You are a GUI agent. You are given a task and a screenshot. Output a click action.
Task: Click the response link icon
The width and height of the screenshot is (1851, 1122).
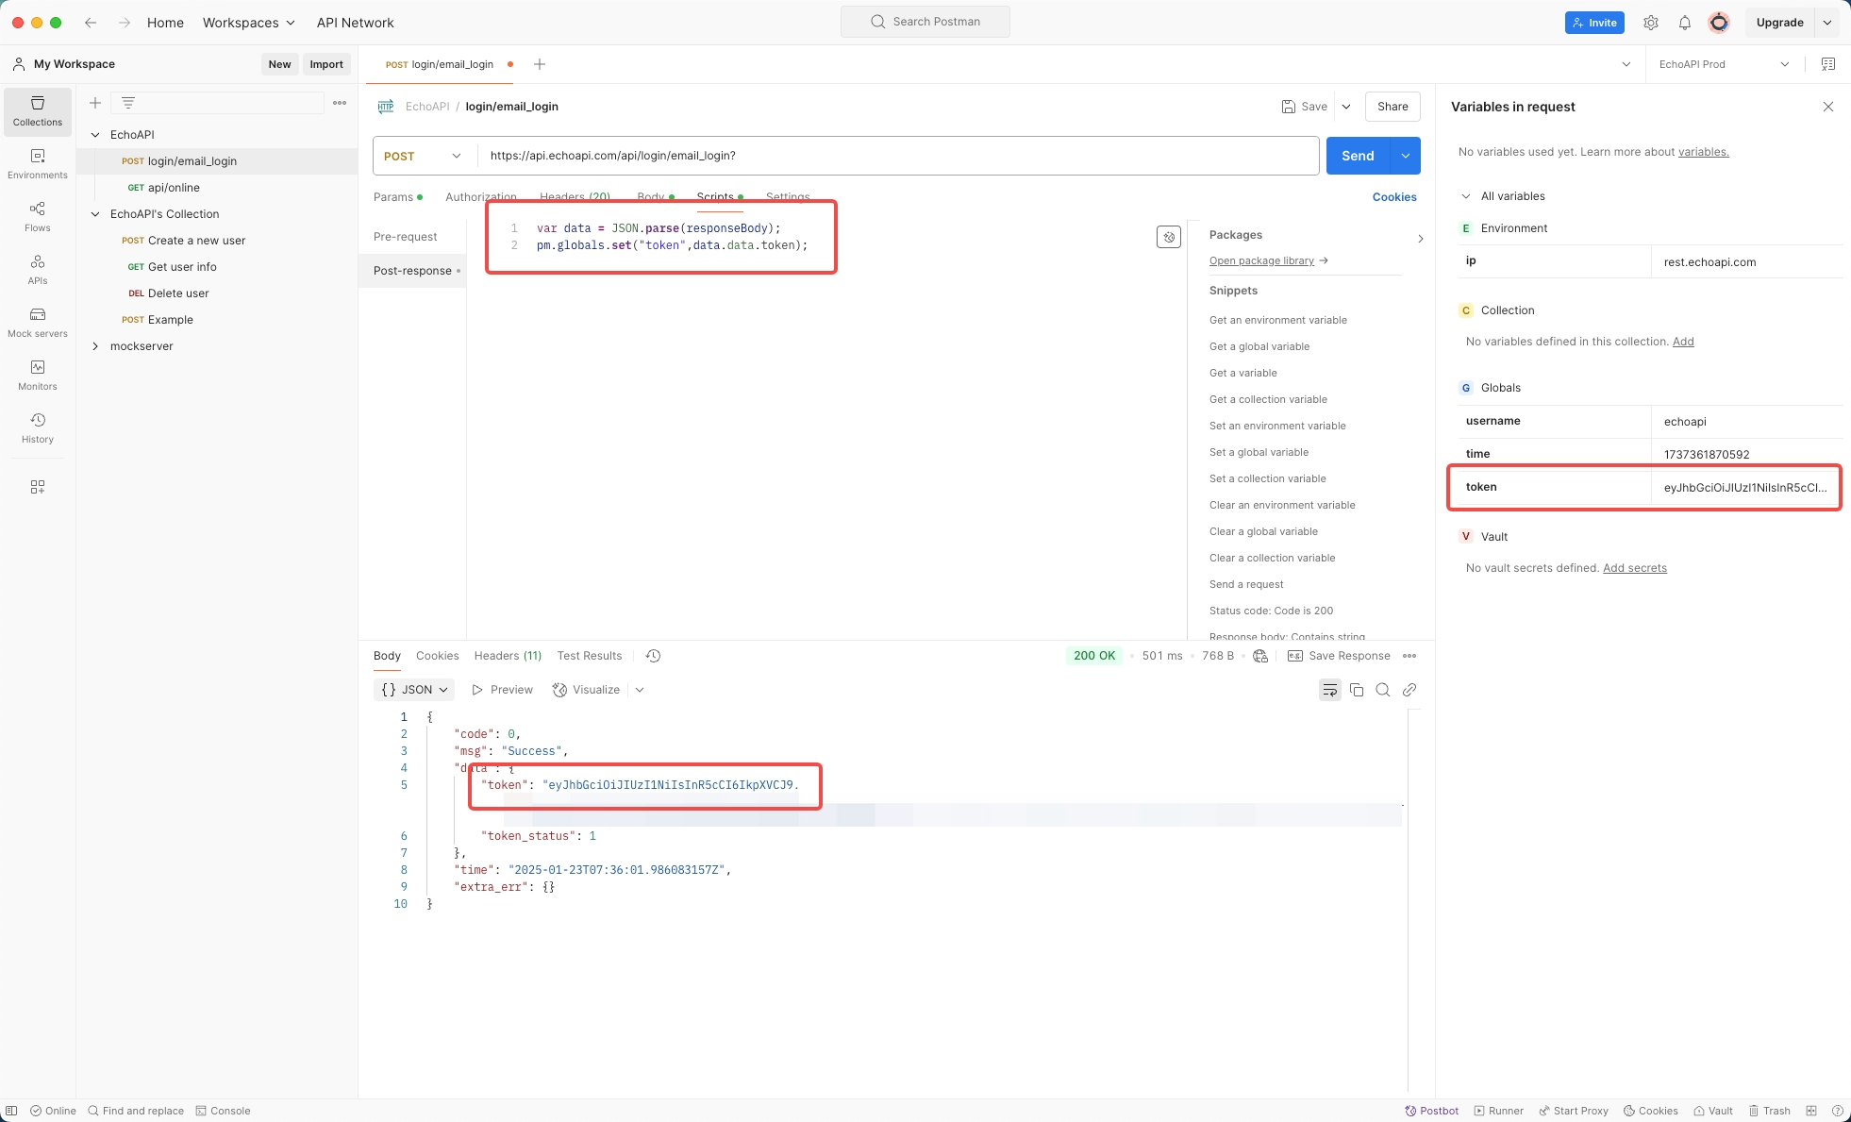(x=1409, y=690)
